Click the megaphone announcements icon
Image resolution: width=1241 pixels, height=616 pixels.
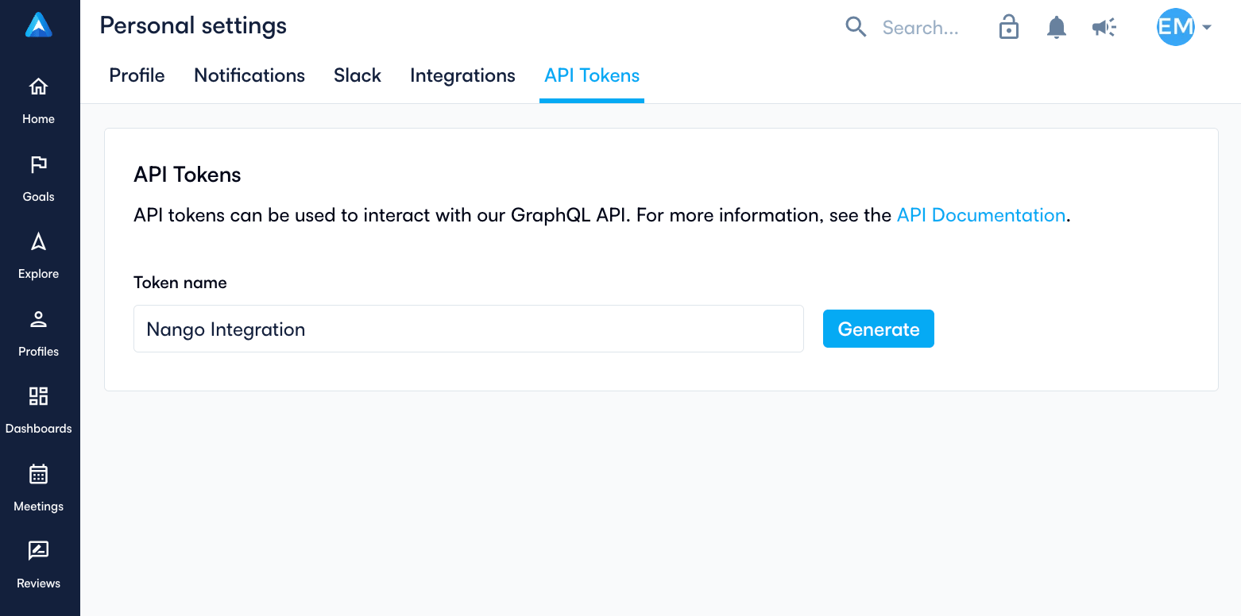[x=1104, y=28]
